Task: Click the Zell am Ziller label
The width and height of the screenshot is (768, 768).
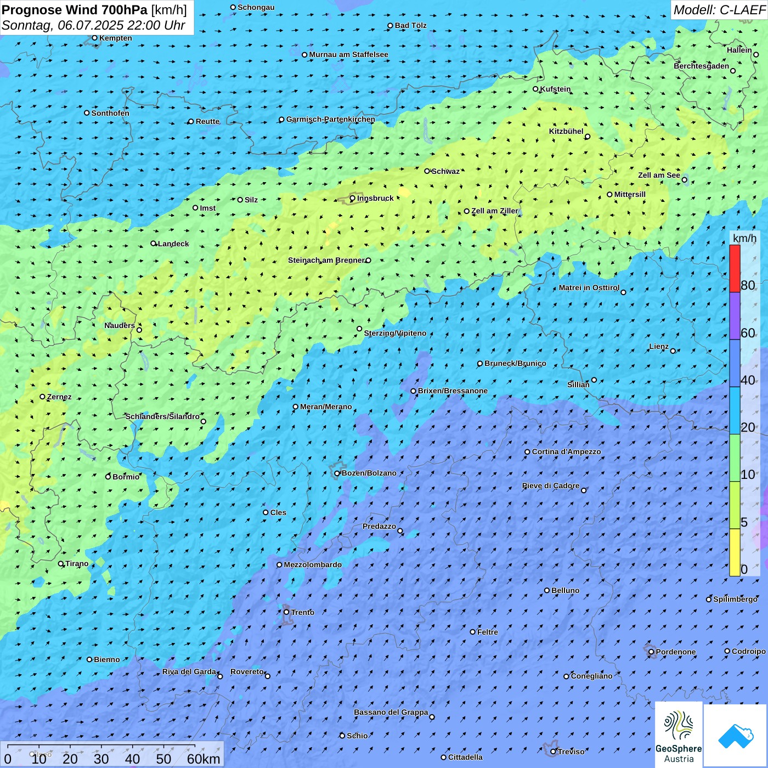Action: pos(495,211)
